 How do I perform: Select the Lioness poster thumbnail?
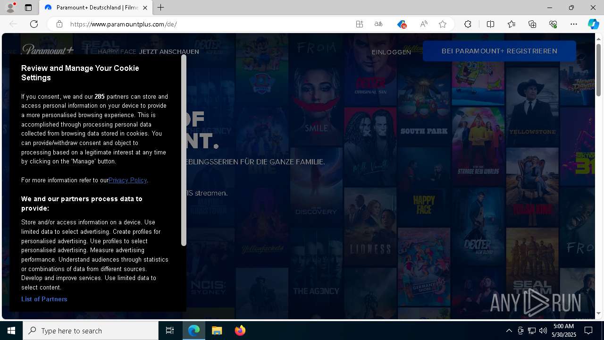[x=370, y=228]
